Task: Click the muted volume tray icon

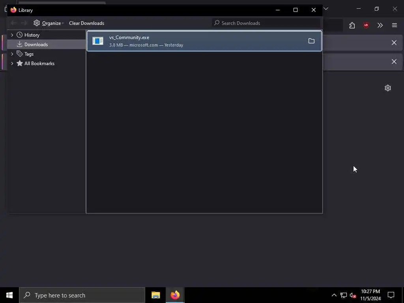Action: [x=353, y=295]
